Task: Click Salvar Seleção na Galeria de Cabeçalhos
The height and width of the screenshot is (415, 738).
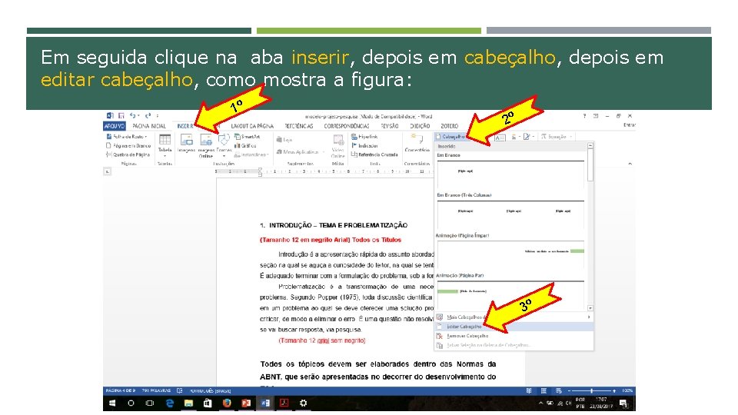Action: pyautogui.click(x=514, y=345)
